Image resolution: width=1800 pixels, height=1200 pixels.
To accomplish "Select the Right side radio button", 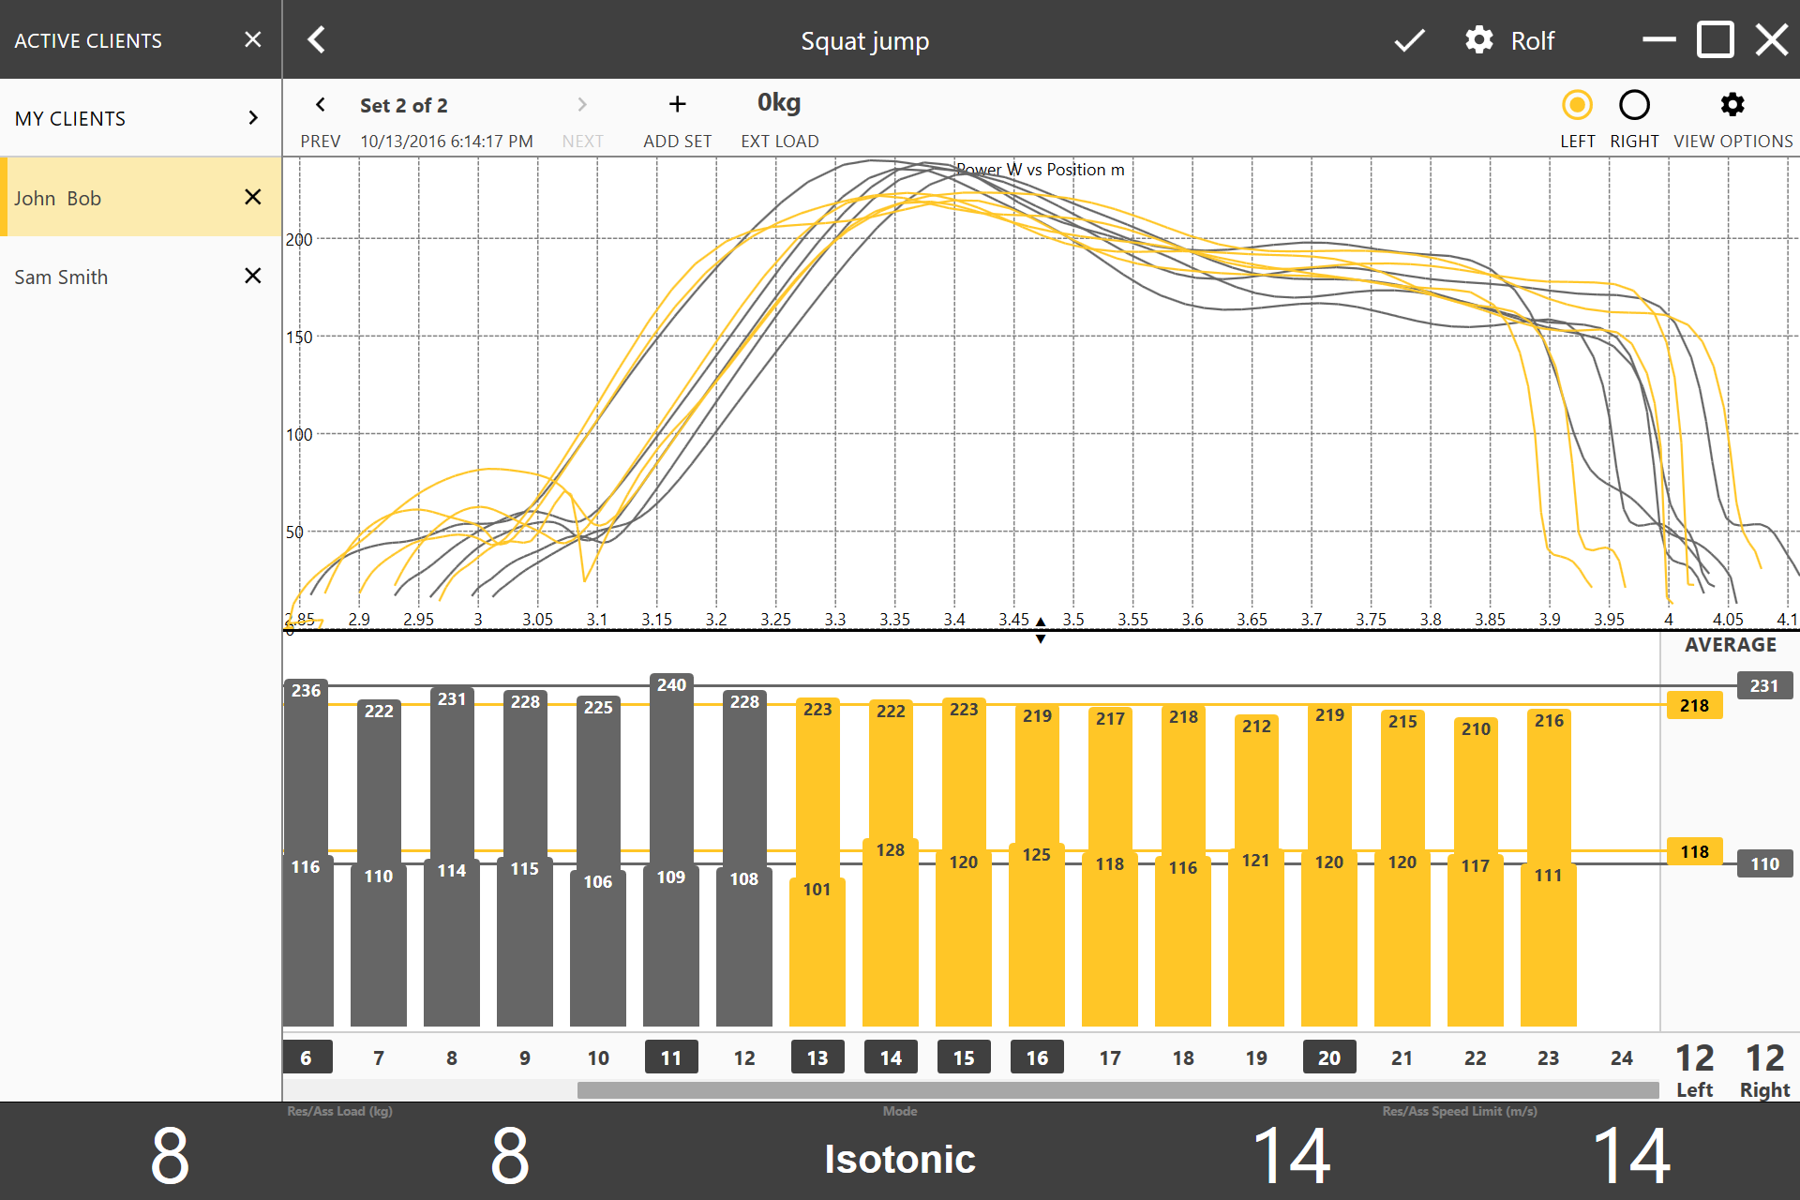I will tap(1634, 105).
